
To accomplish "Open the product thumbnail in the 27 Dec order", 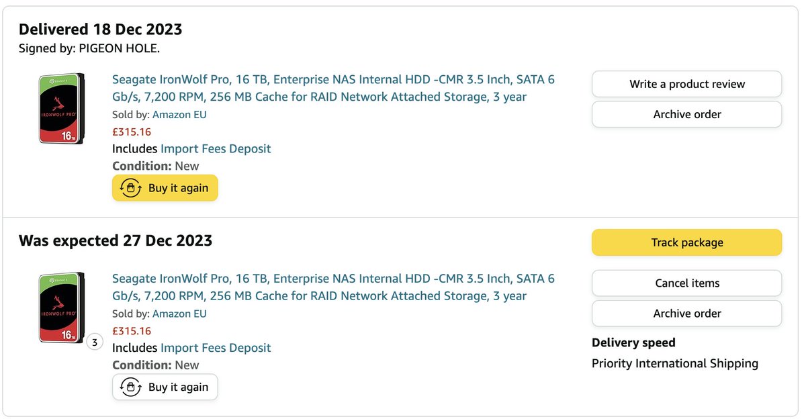I will click(x=62, y=308).
